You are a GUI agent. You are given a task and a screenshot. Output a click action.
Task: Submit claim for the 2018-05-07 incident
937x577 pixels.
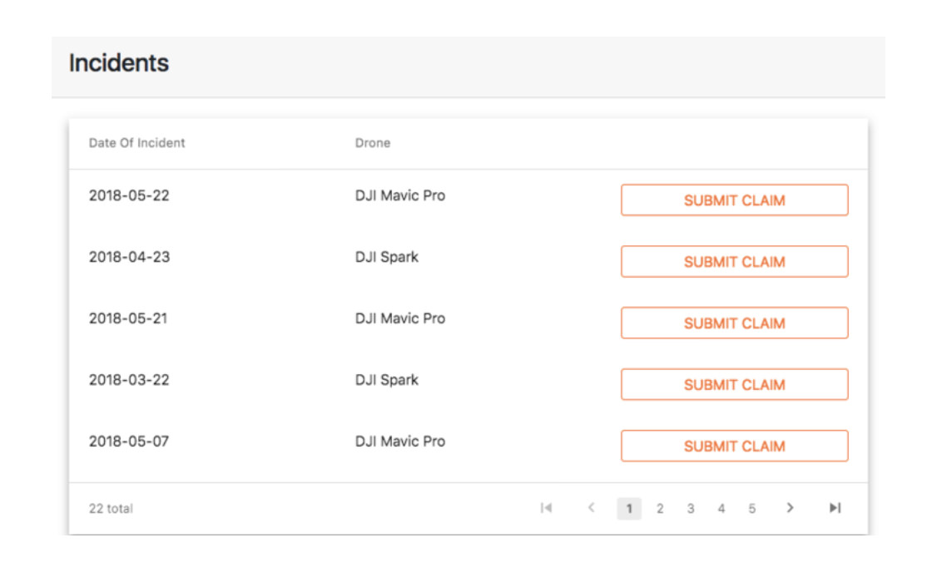tap(735, 446)
